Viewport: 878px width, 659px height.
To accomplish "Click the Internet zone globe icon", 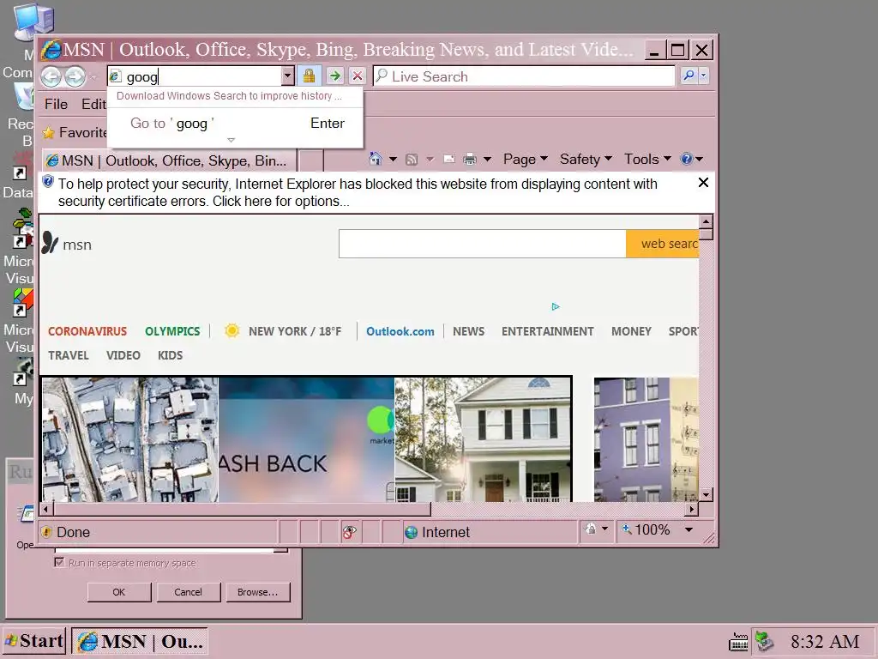I will point(411,532).
